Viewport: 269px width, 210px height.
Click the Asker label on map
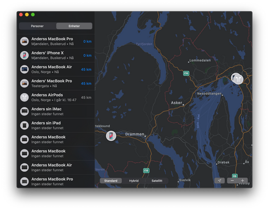[x=176, y=103]
